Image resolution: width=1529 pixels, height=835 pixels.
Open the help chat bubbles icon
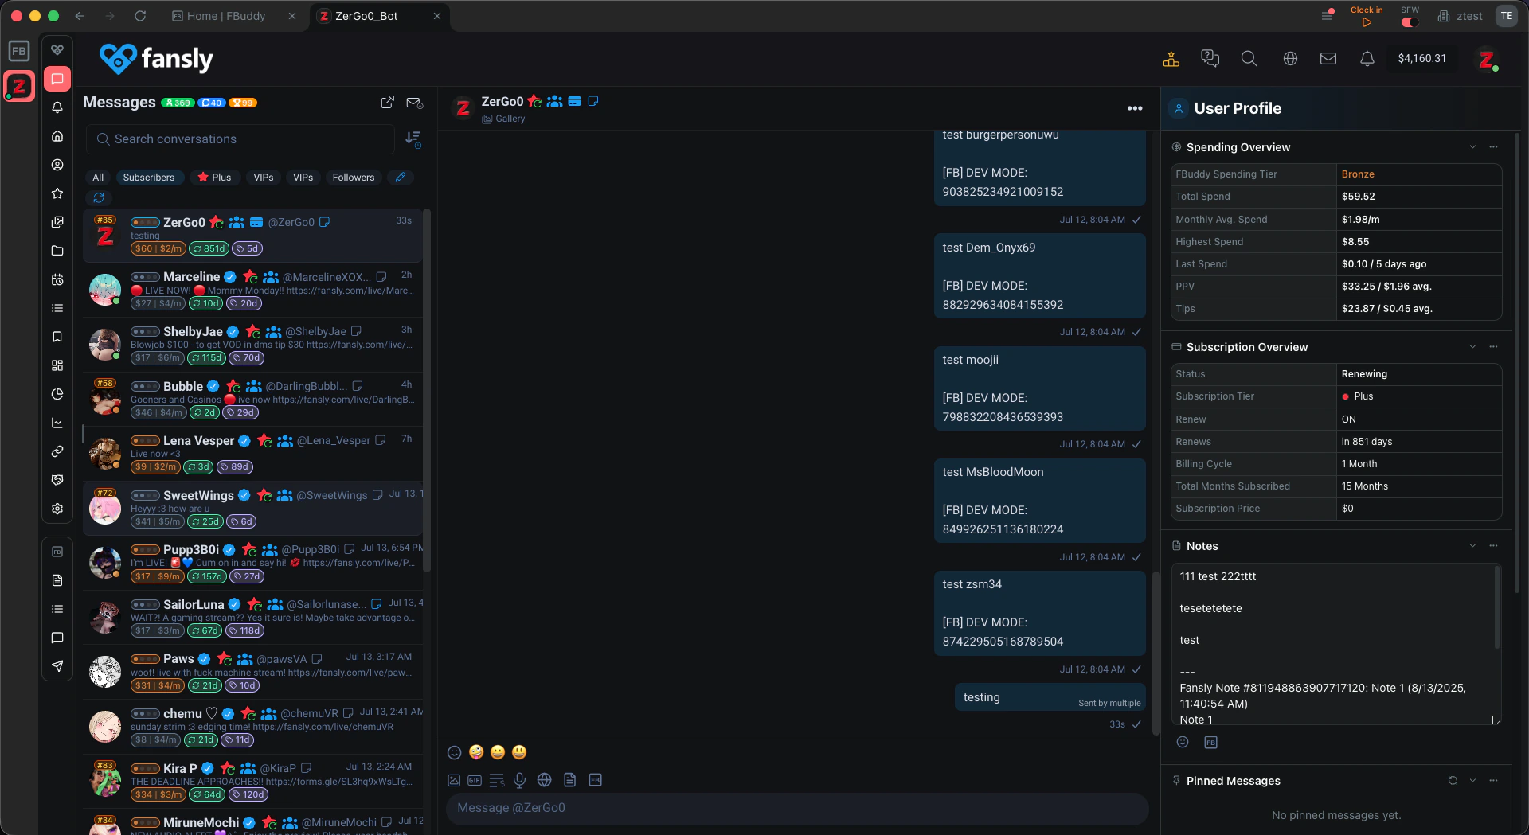pyautogui.click(x=1210, y=59)
